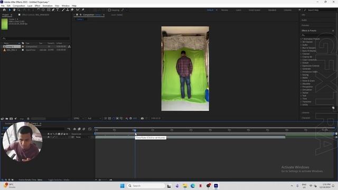Open the Composition menu
Image resolution: width=338 pixels, height=190 pixels.
tap(19, 6)
